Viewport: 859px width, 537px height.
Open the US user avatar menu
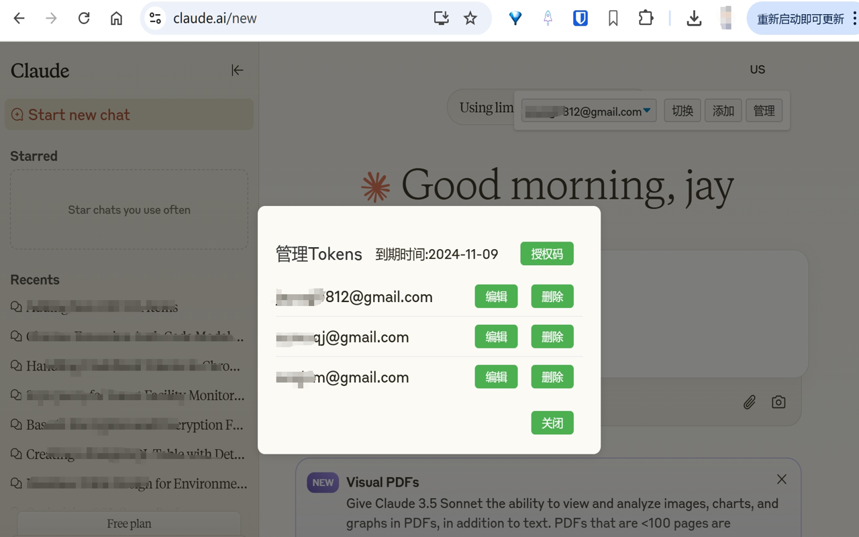coord(758,69)
